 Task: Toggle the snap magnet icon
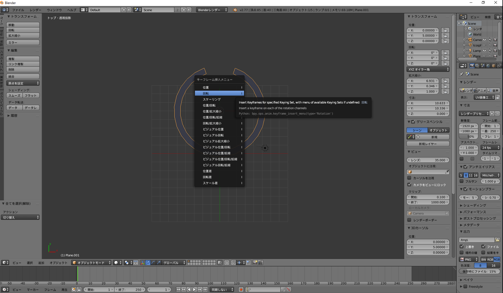233,263
